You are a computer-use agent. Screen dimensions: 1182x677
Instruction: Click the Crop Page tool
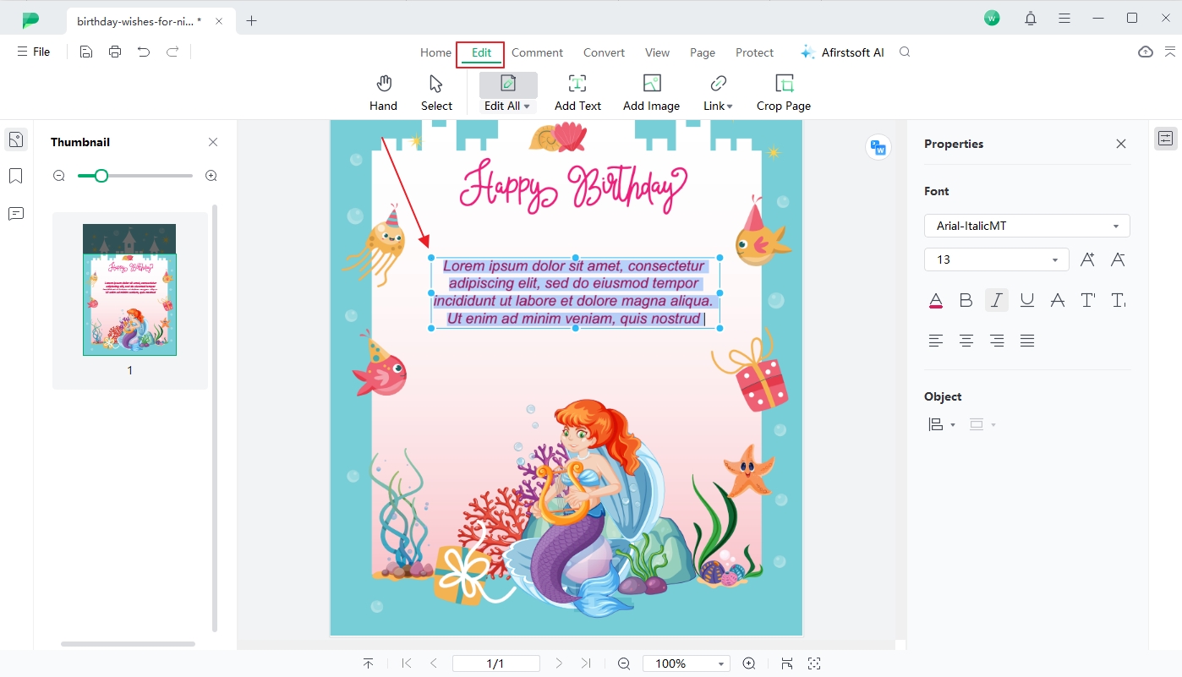[x=784, y=93]
